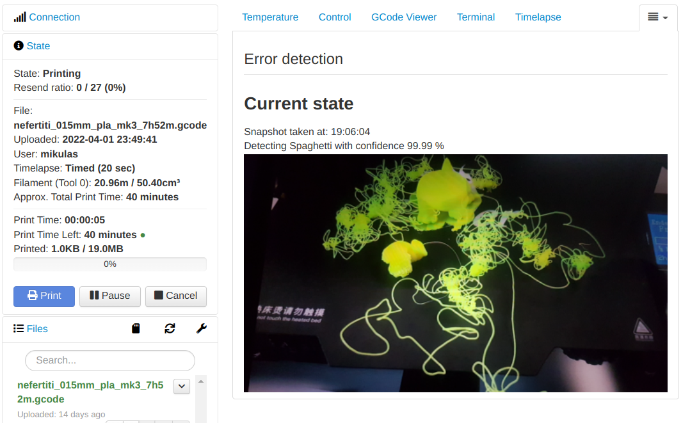This screenshot has height=423, width=690.
Task: Open file list options with the wrench icon
Action: [x=202, y=328]
